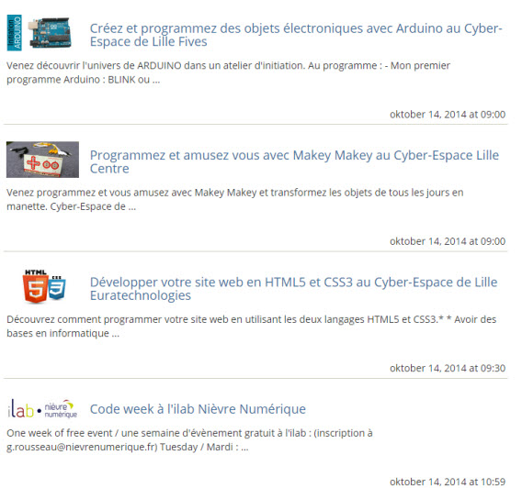The height and width of the screenshot is (488, 522).
Task: Open the HTML5 et CSS3 Euratechnologies event link
Action: point(293,289)
